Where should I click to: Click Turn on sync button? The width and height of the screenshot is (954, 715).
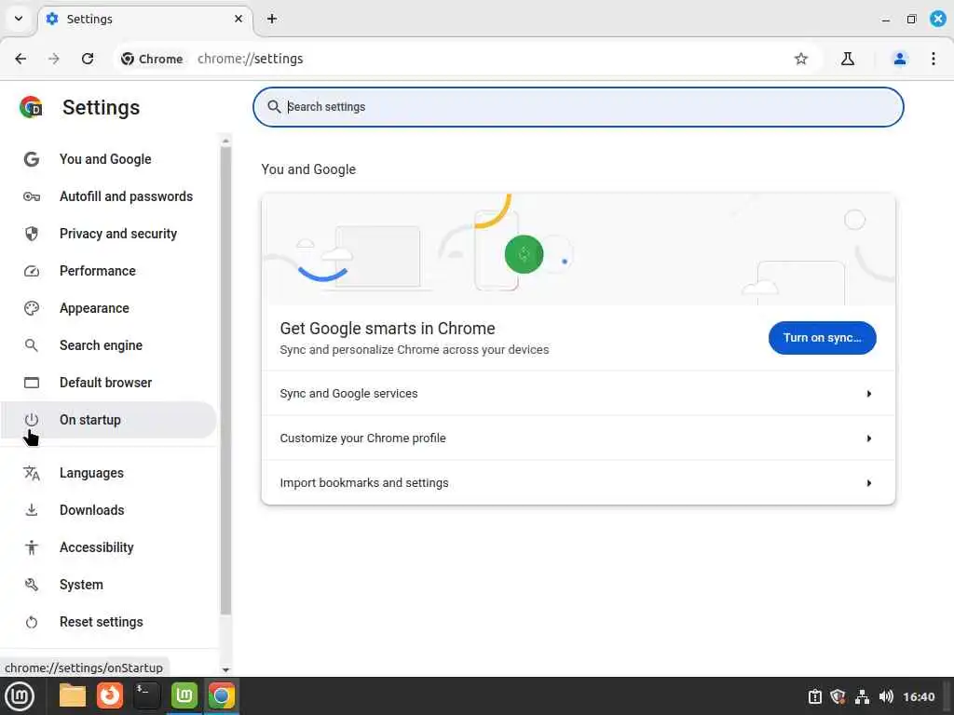(x=822, y=337)
